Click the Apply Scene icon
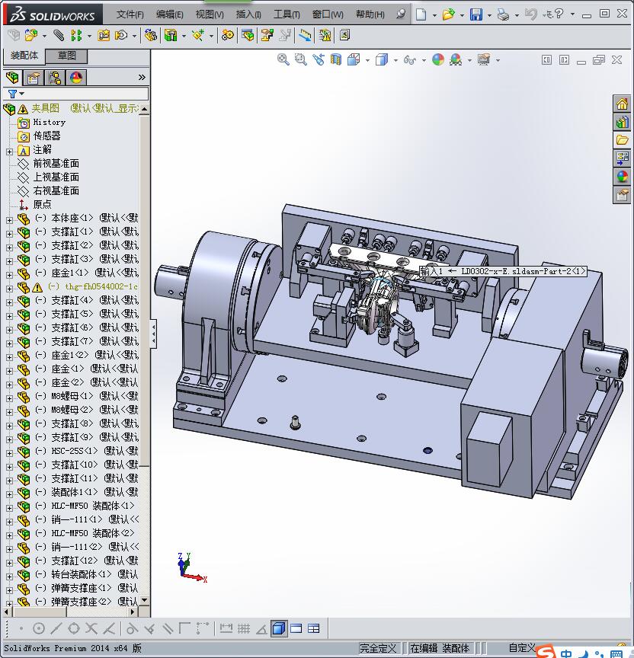Screen dimensions: 634x658 [x=456, y=60]
